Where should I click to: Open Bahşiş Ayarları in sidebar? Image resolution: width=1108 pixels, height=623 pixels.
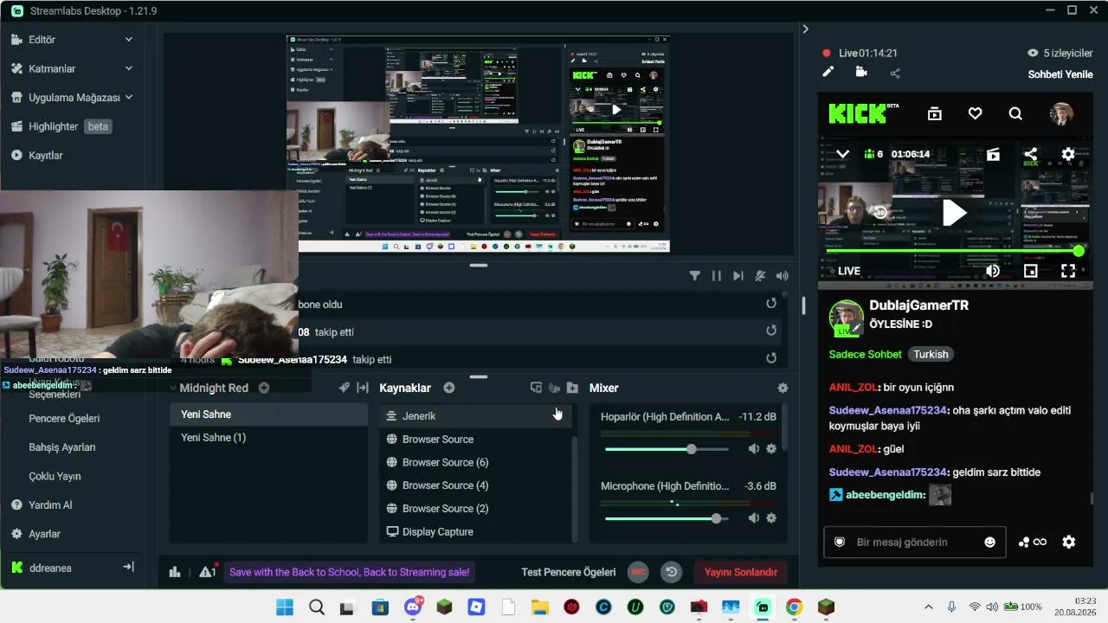(x=62, y=447)
